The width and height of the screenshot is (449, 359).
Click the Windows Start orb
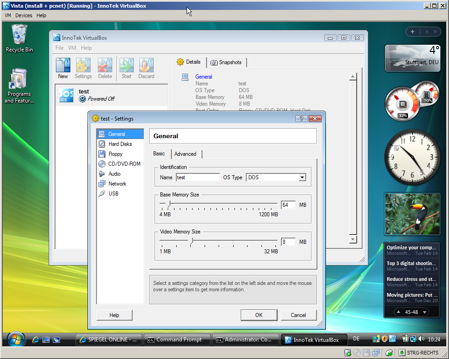point(16,340)
